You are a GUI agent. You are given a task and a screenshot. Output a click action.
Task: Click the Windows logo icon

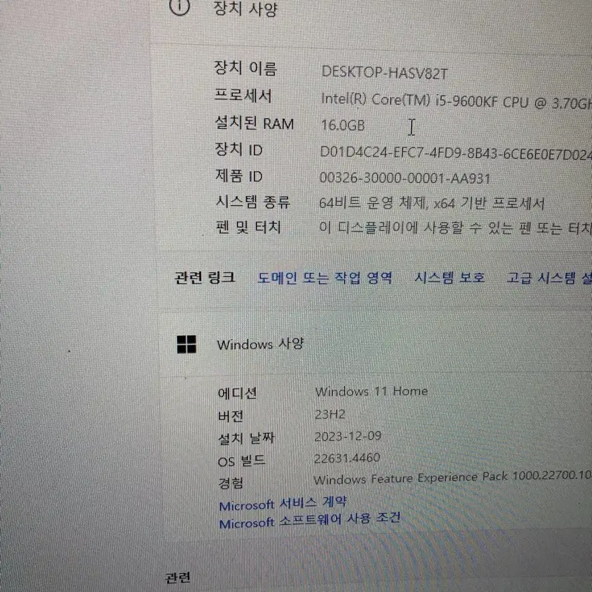[187, 344]
